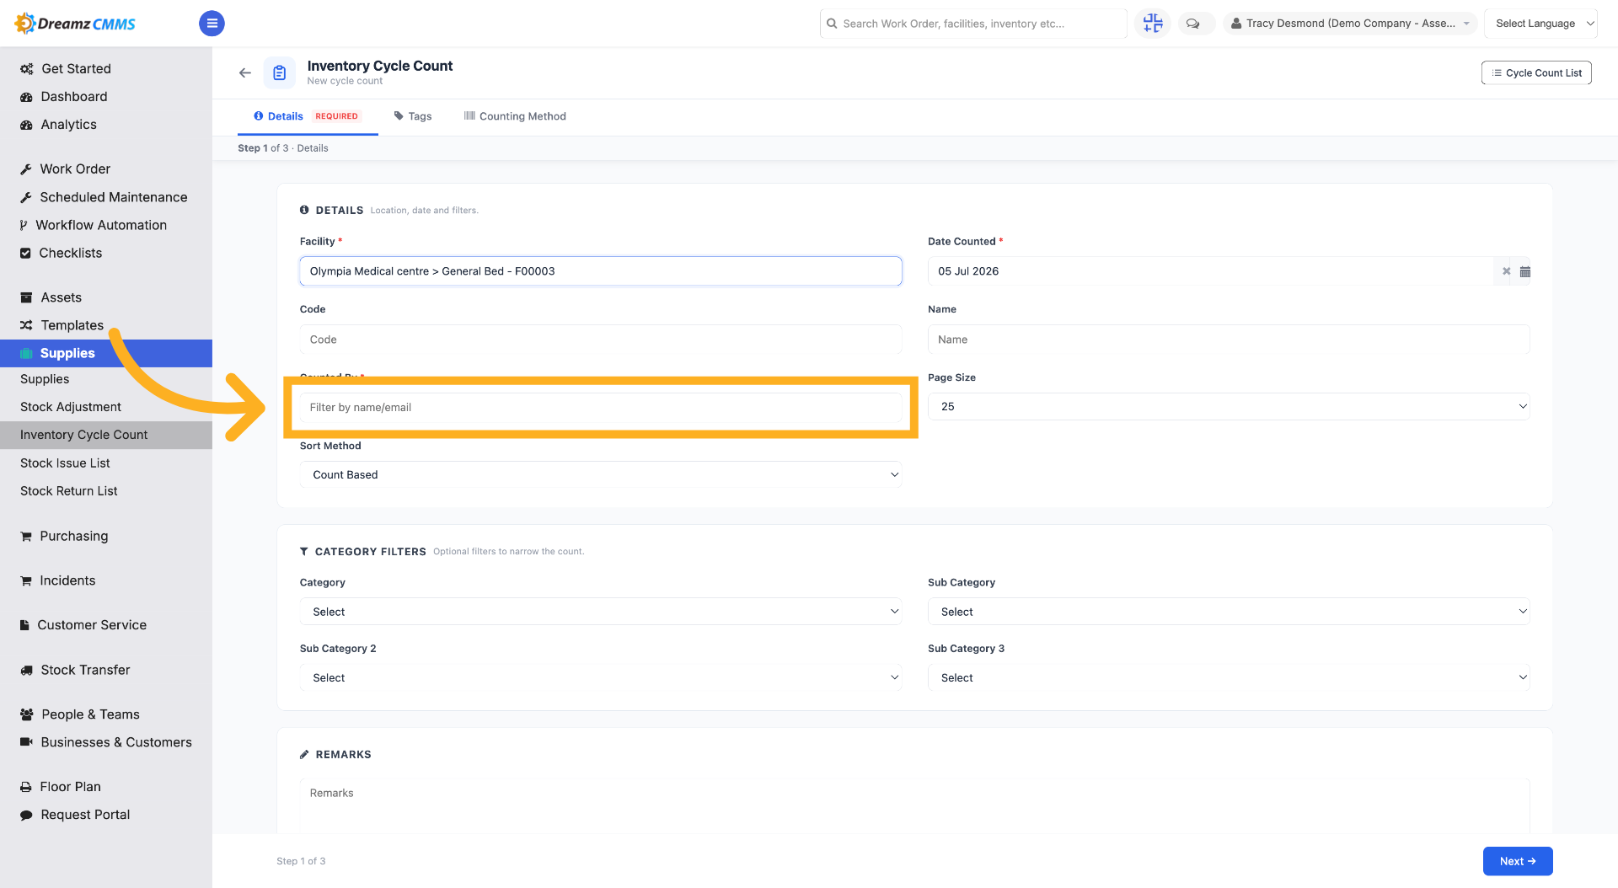Viewport: 1618px width, 888px height.
Task: Select the highlighted Supplies section header
Action: [x=106, y=353]
